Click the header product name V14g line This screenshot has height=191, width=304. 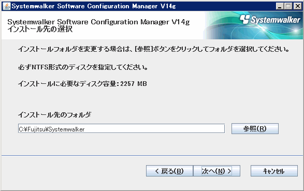[x=98, y=22]
